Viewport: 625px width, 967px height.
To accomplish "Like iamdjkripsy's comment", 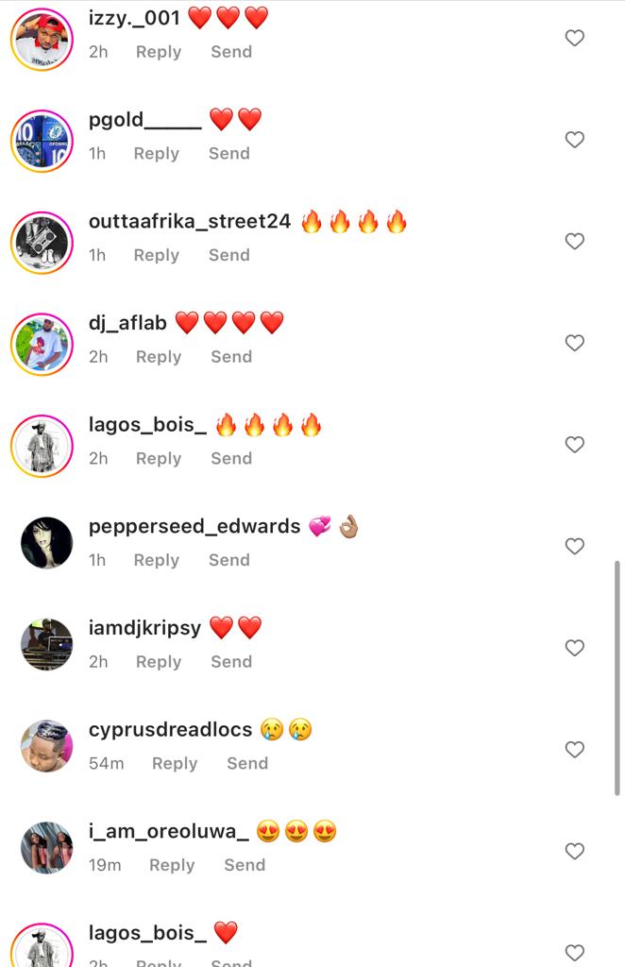I will coord(574,648).
